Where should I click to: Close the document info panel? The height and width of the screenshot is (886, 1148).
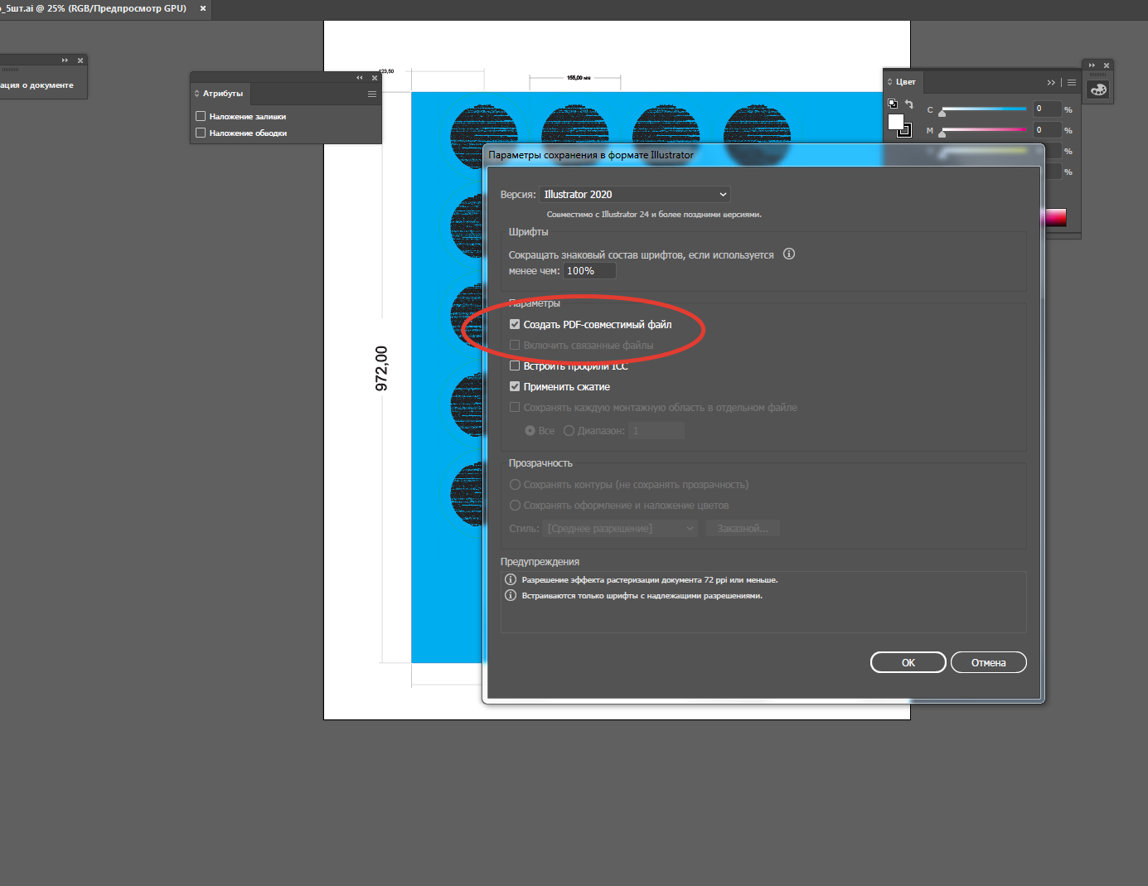coord(80,61)
